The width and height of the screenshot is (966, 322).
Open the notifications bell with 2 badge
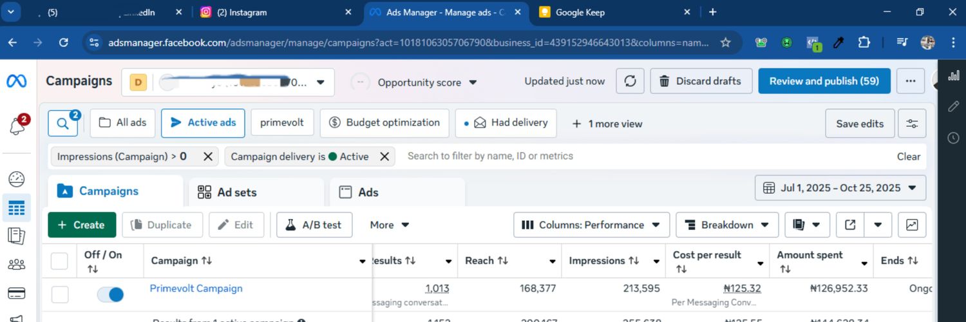tap(18, 126)
